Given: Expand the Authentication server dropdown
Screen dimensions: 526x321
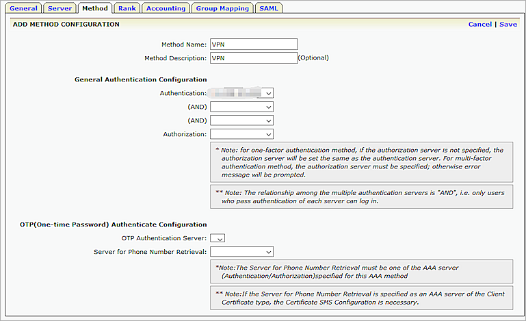Looking at the screenshot, I should 241,93.
